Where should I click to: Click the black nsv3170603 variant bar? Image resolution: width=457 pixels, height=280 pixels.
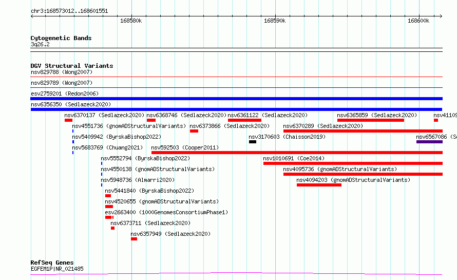pyautogui.click(x=253, y=142)
